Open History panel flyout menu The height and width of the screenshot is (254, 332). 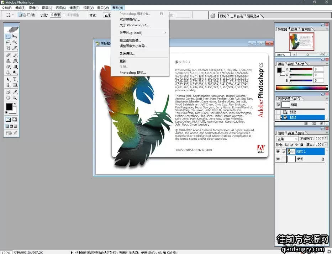327,98
